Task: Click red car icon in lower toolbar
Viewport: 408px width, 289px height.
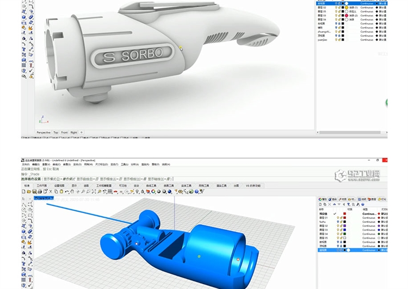Action: 115,192
